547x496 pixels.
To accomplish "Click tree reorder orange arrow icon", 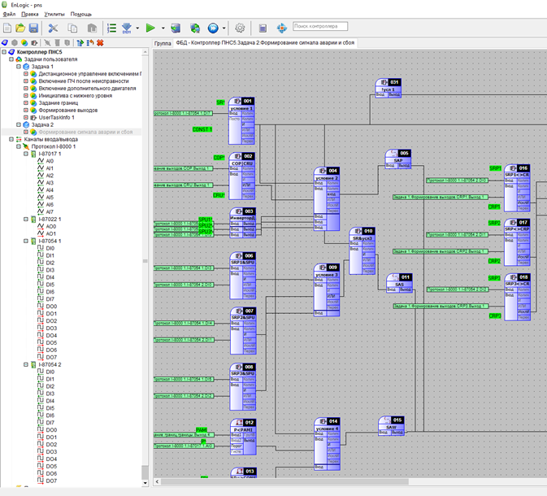I will coord(90,42).
